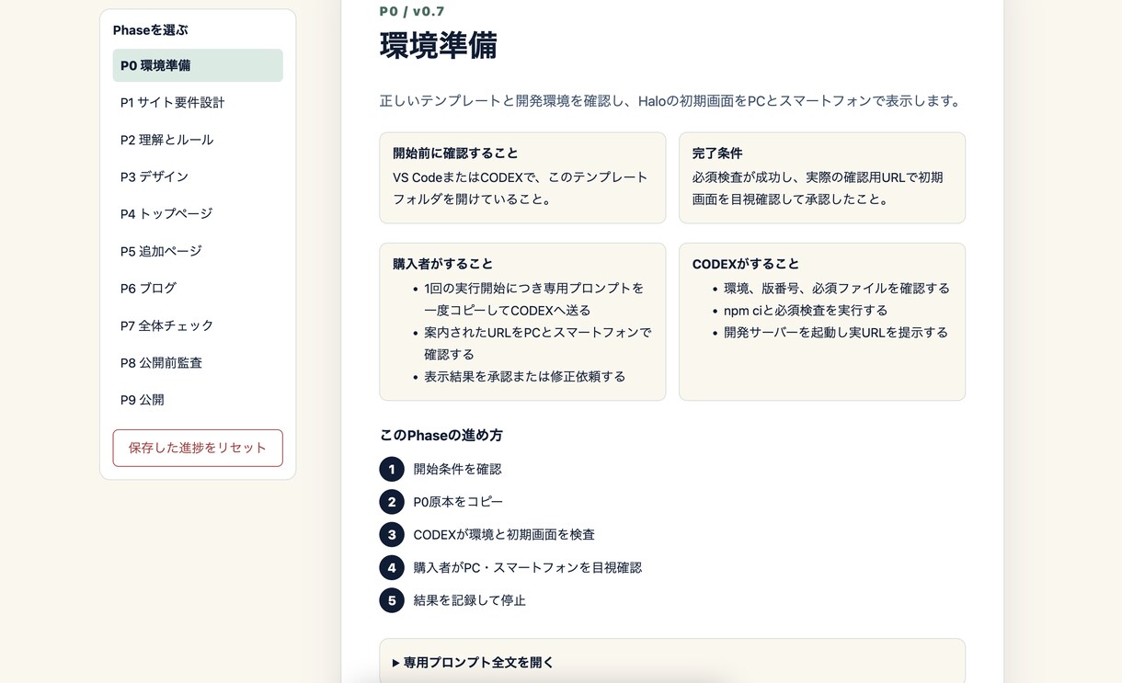Select P5 追加ページ phase
The image size is (1122, 683).
(198, 251)
